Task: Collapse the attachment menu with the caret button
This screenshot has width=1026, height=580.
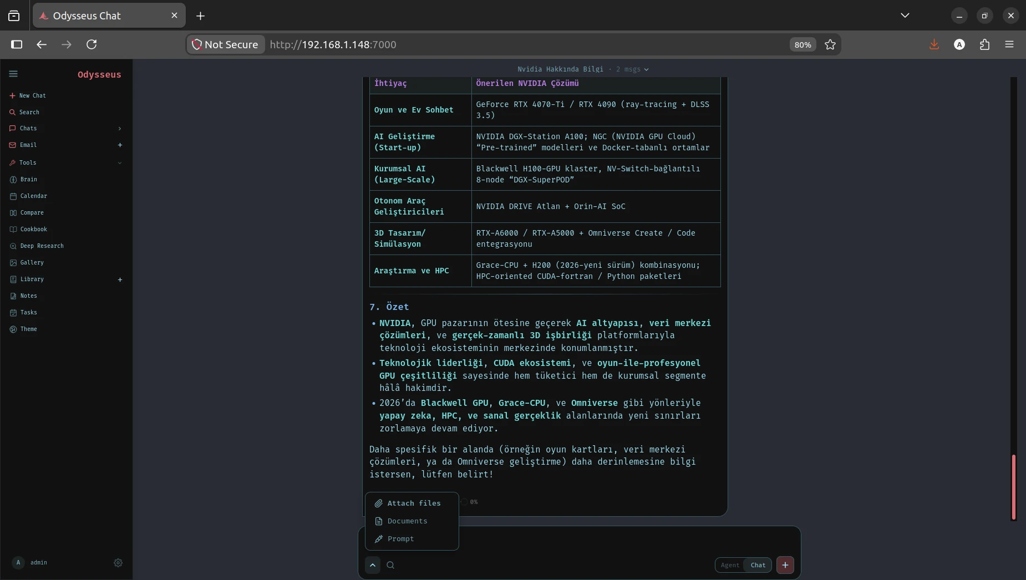Action: click(x=373, y=565)
